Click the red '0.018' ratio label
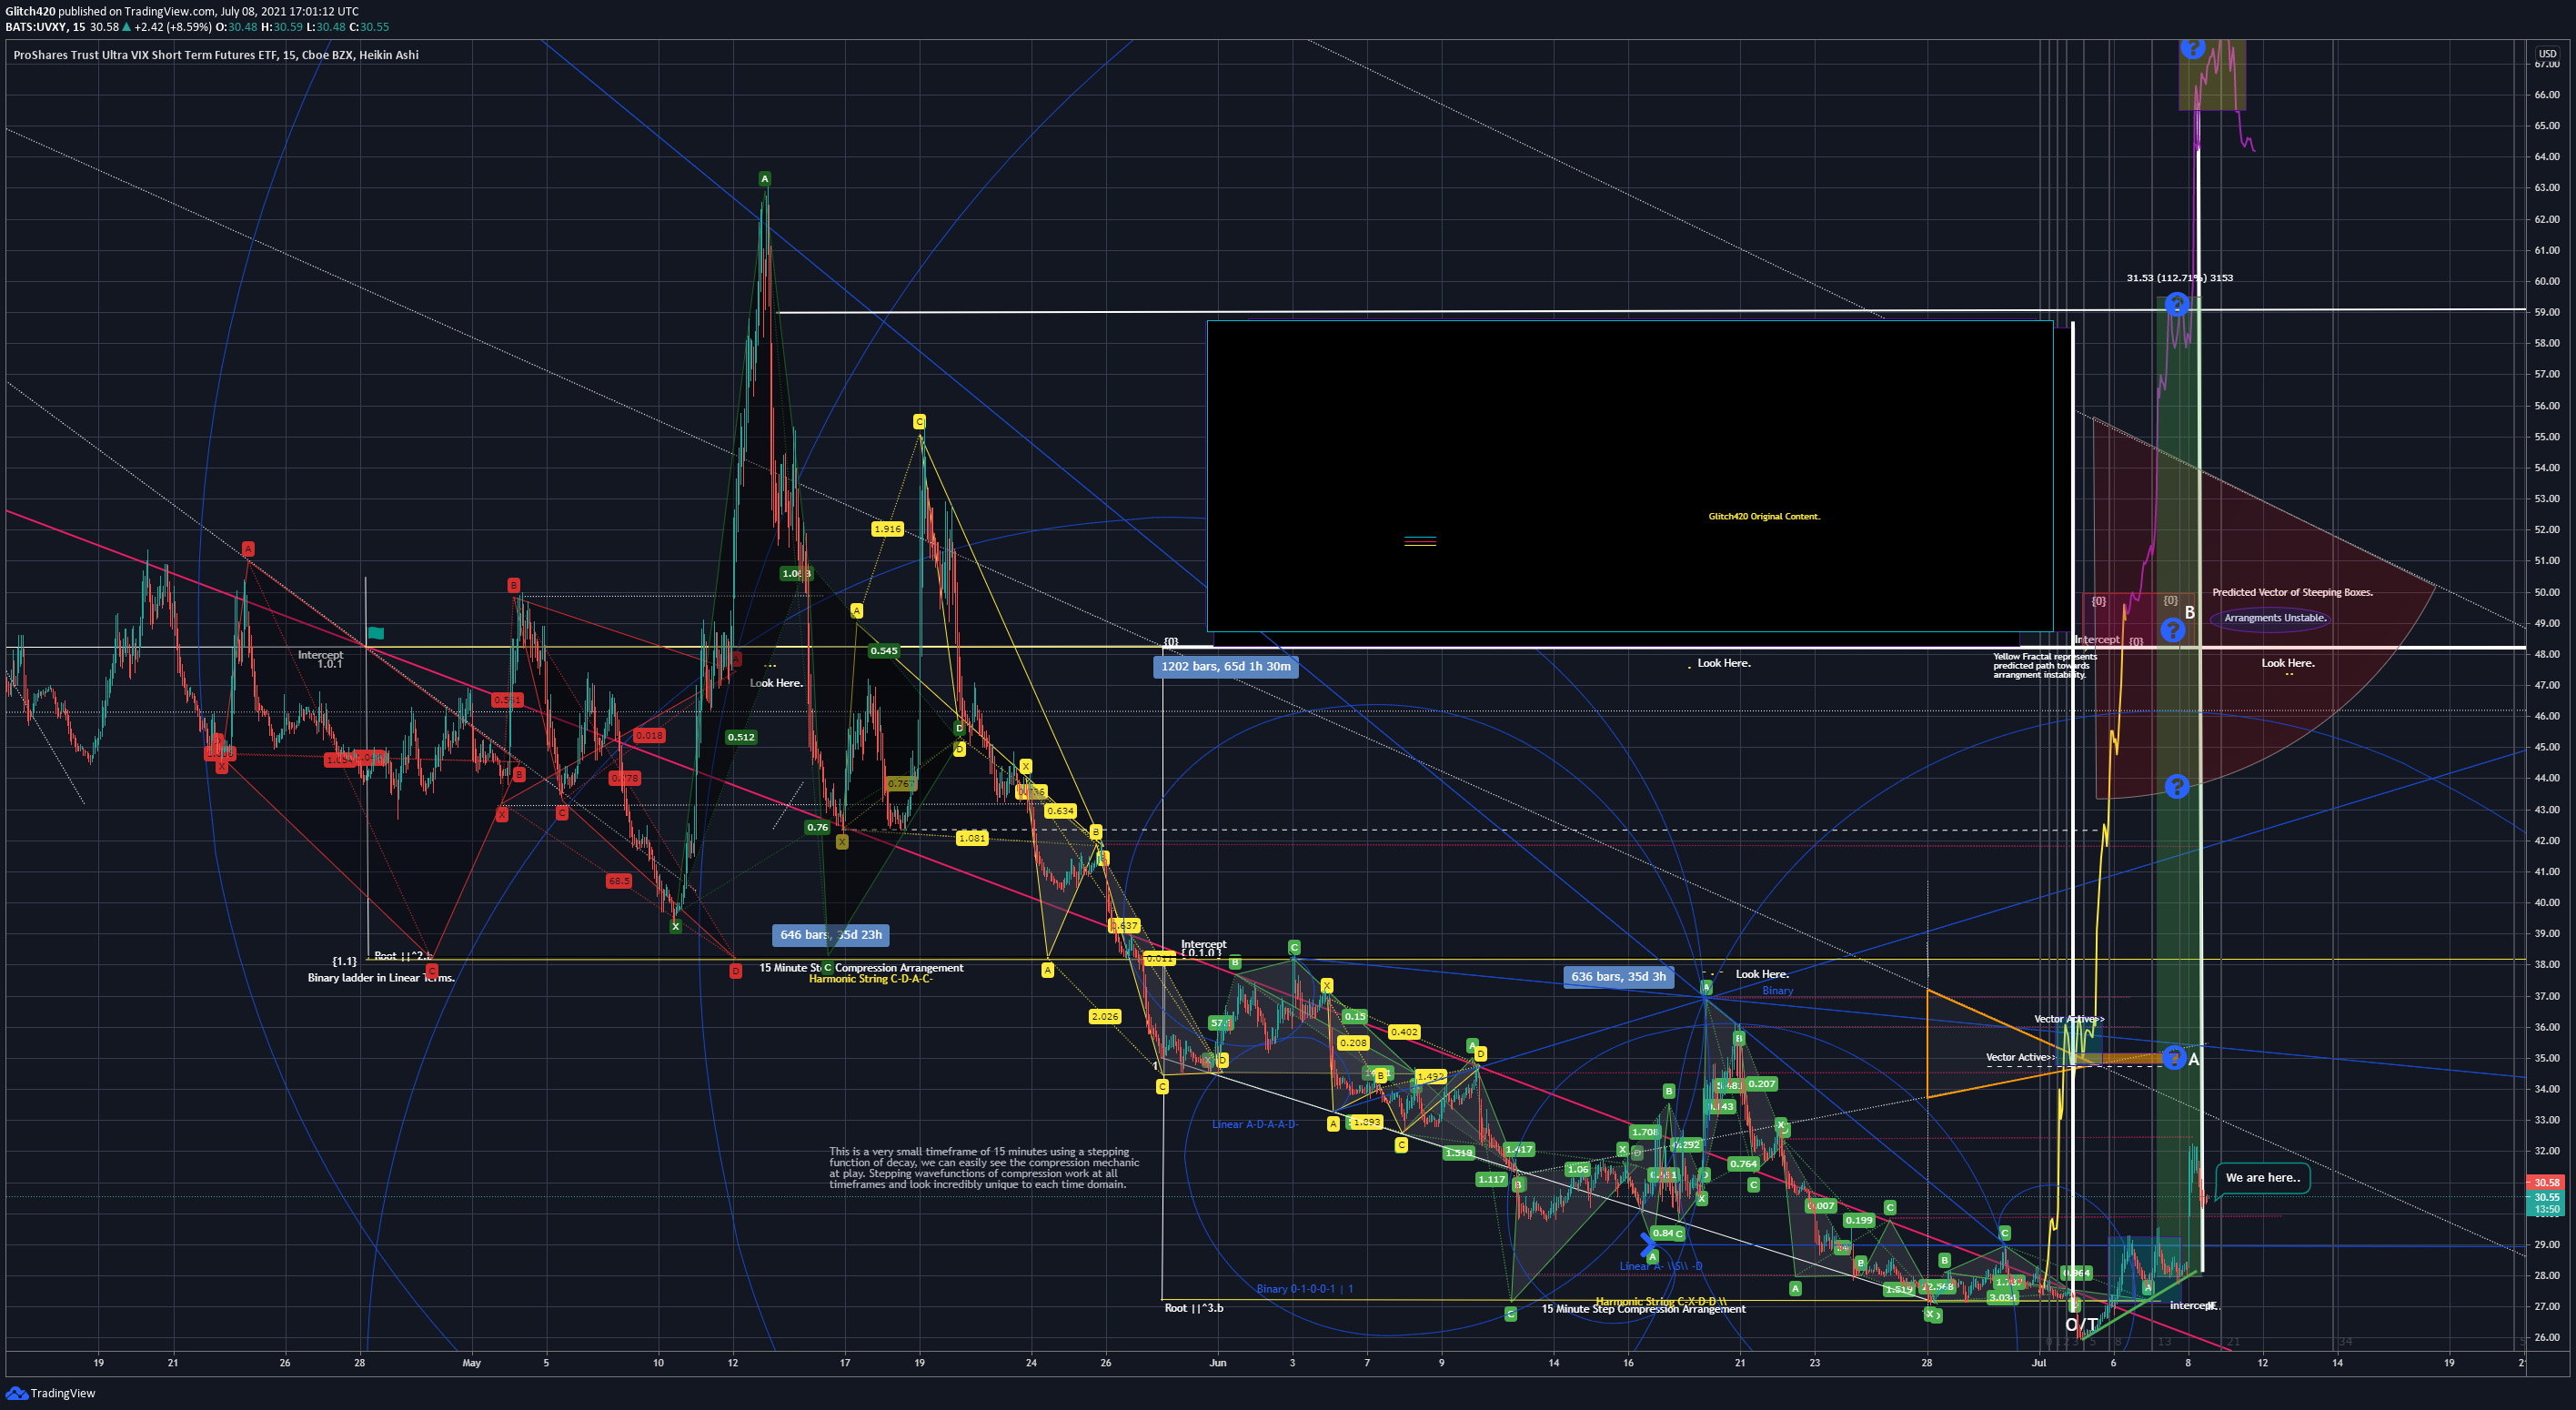This screenshot has height=1410, width=2576. [649, 736]
